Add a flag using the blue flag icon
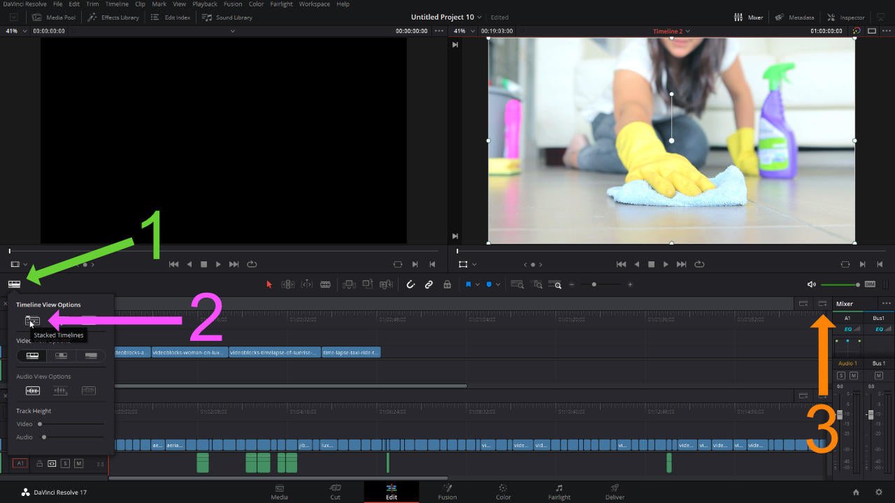 468,284
